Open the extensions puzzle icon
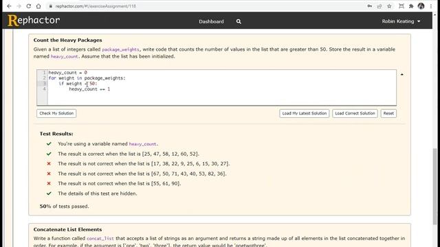Screen dimensions: 440x247 411,6
